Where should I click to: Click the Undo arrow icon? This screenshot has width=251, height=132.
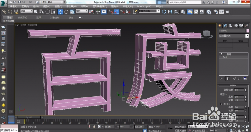(x=24, y=2)
